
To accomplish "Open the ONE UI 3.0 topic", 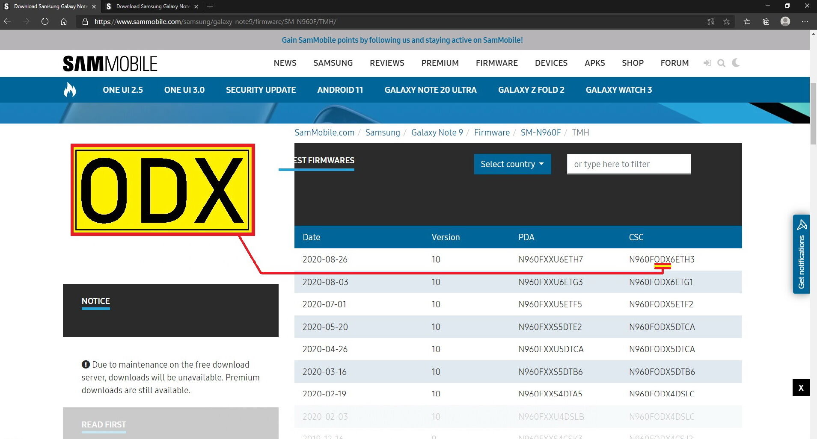I will click(184, 90).
